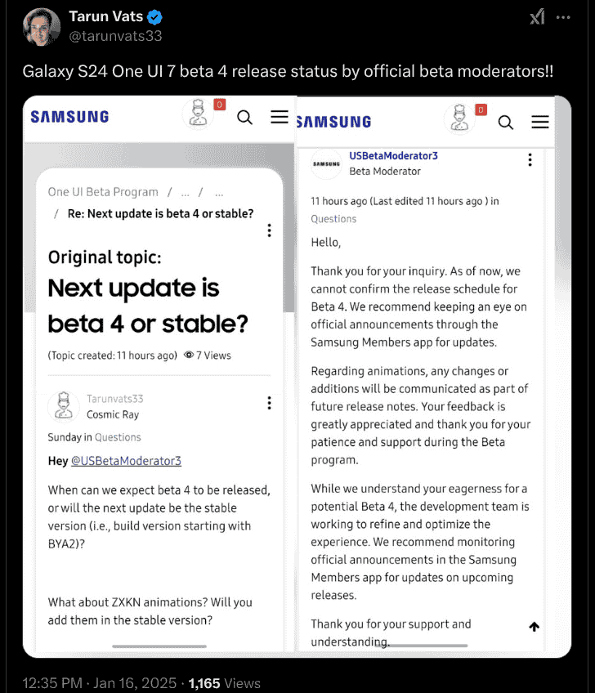The image size is (595, 693).
Task: Click the 1,165 Views count
Action: (225, 683)
